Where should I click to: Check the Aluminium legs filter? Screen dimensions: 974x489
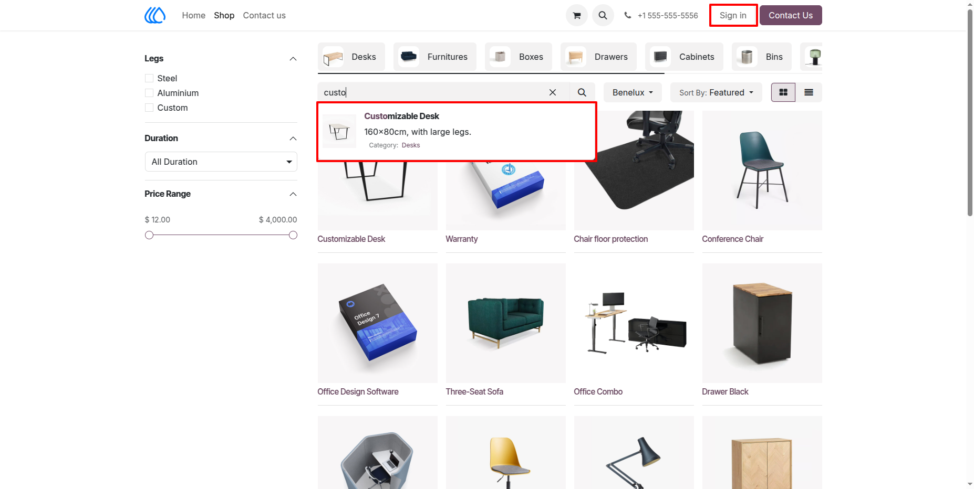[x=149, y=93]
